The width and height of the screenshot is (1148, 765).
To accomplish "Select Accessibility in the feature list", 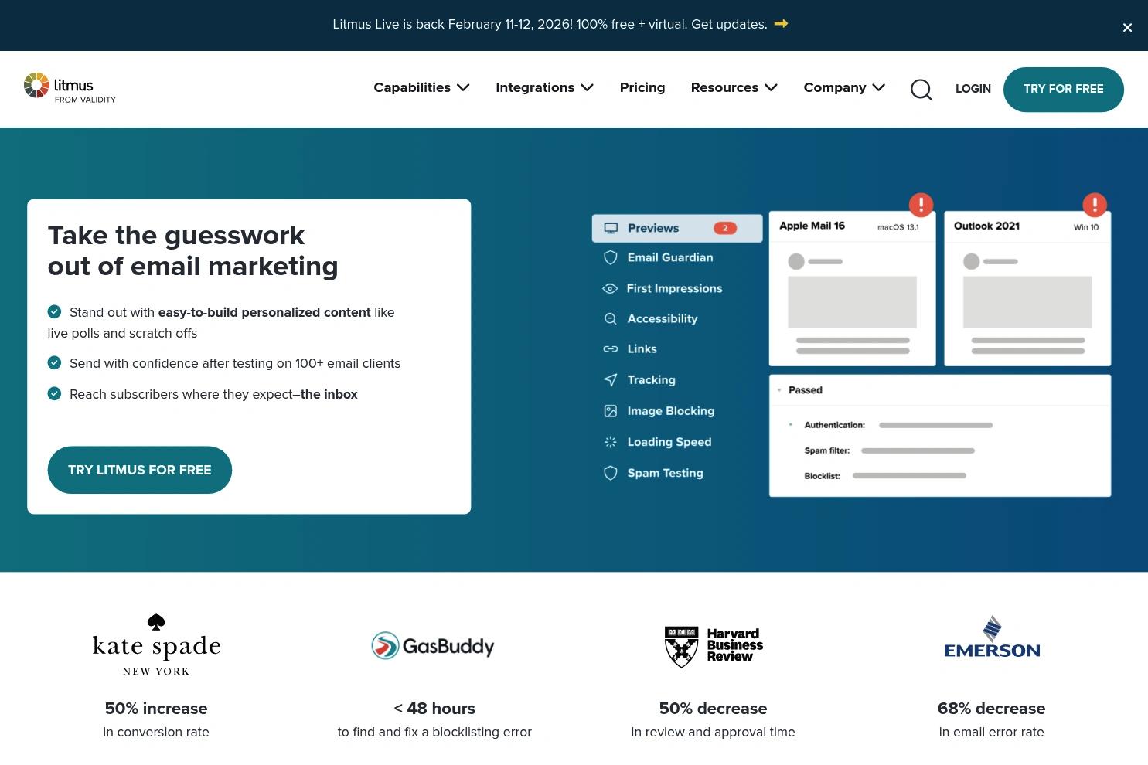I will [x=663, y=318].
